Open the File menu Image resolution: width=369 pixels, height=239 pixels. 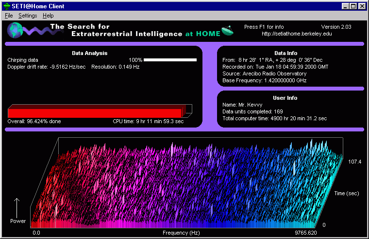coord(9,16)
